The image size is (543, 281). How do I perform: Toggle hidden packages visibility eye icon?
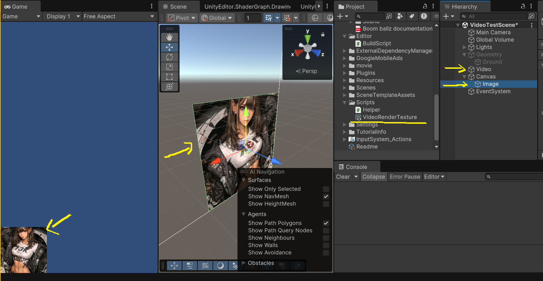(x=436, y=16)
